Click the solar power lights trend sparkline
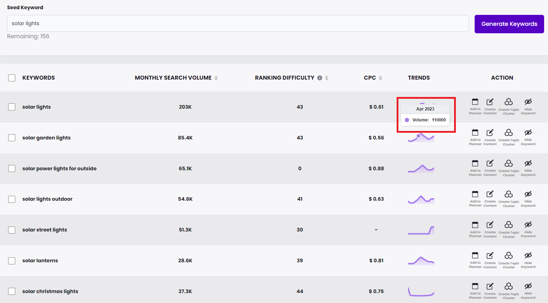 pos(421,168)
